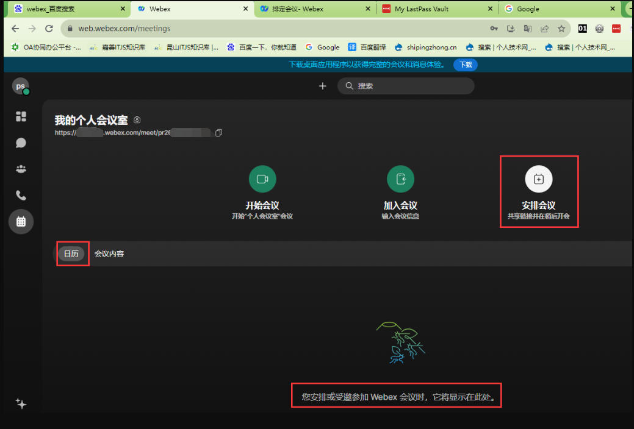This screenshot has height=429, width=634.
Task: Click the plus icon beside the search box
Action: point(323,86)
